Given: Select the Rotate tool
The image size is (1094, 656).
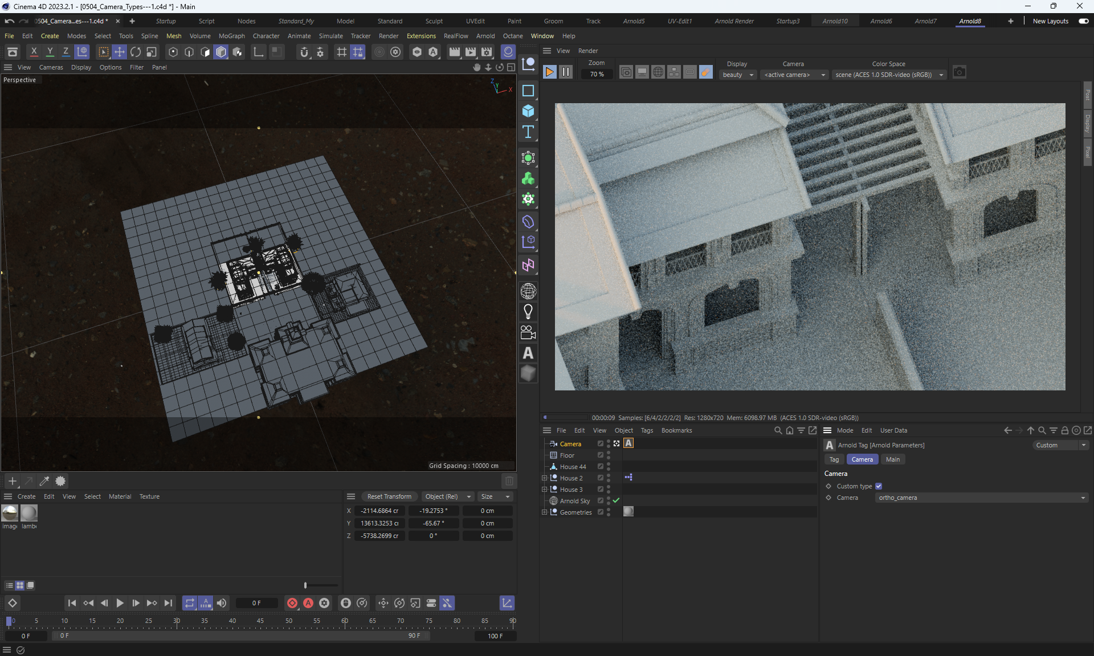Looking at the screenshot, I should click(136, 52).
